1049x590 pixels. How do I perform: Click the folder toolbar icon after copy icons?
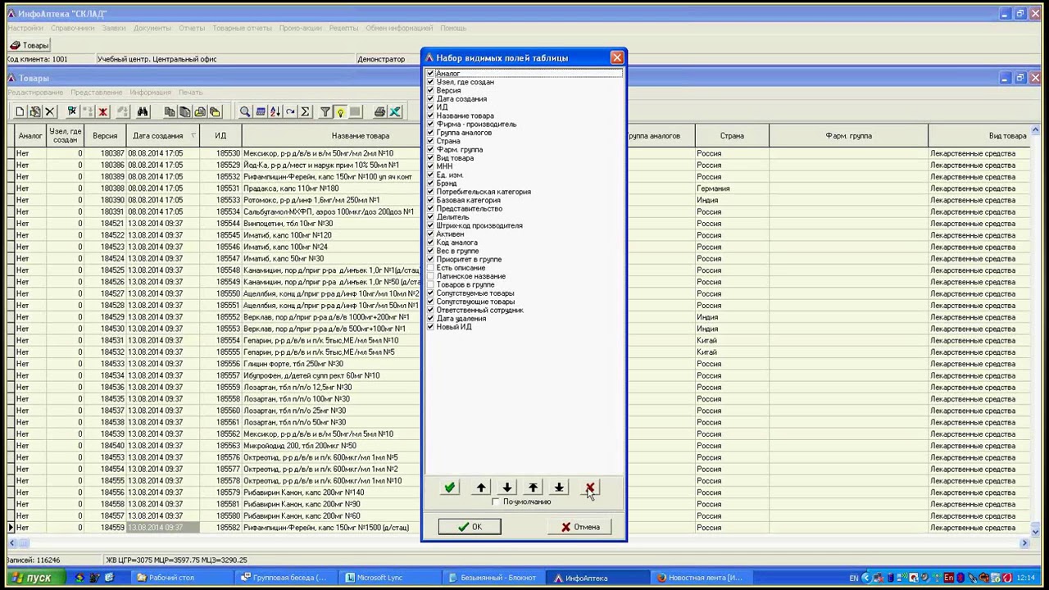[215, 111]
